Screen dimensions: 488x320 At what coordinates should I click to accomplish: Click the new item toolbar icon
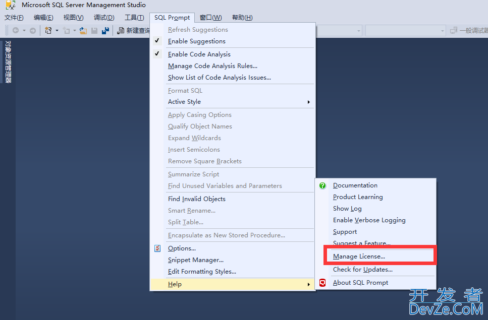(x=48, y=30)
